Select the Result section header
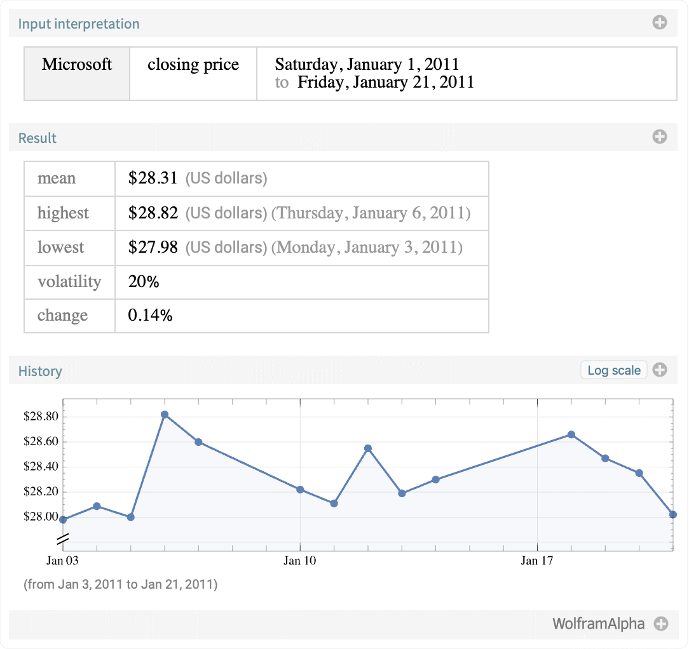 [38, 138]
